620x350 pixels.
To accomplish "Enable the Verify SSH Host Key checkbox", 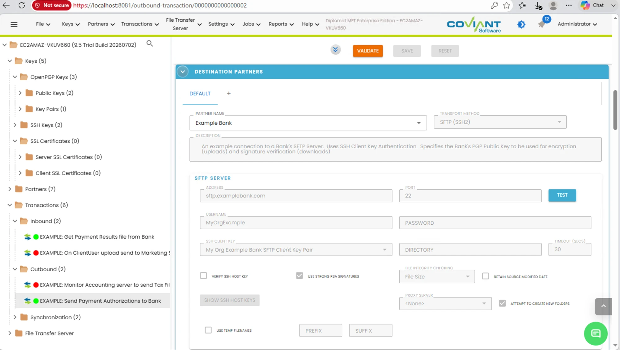I will (x=203, y=276).
